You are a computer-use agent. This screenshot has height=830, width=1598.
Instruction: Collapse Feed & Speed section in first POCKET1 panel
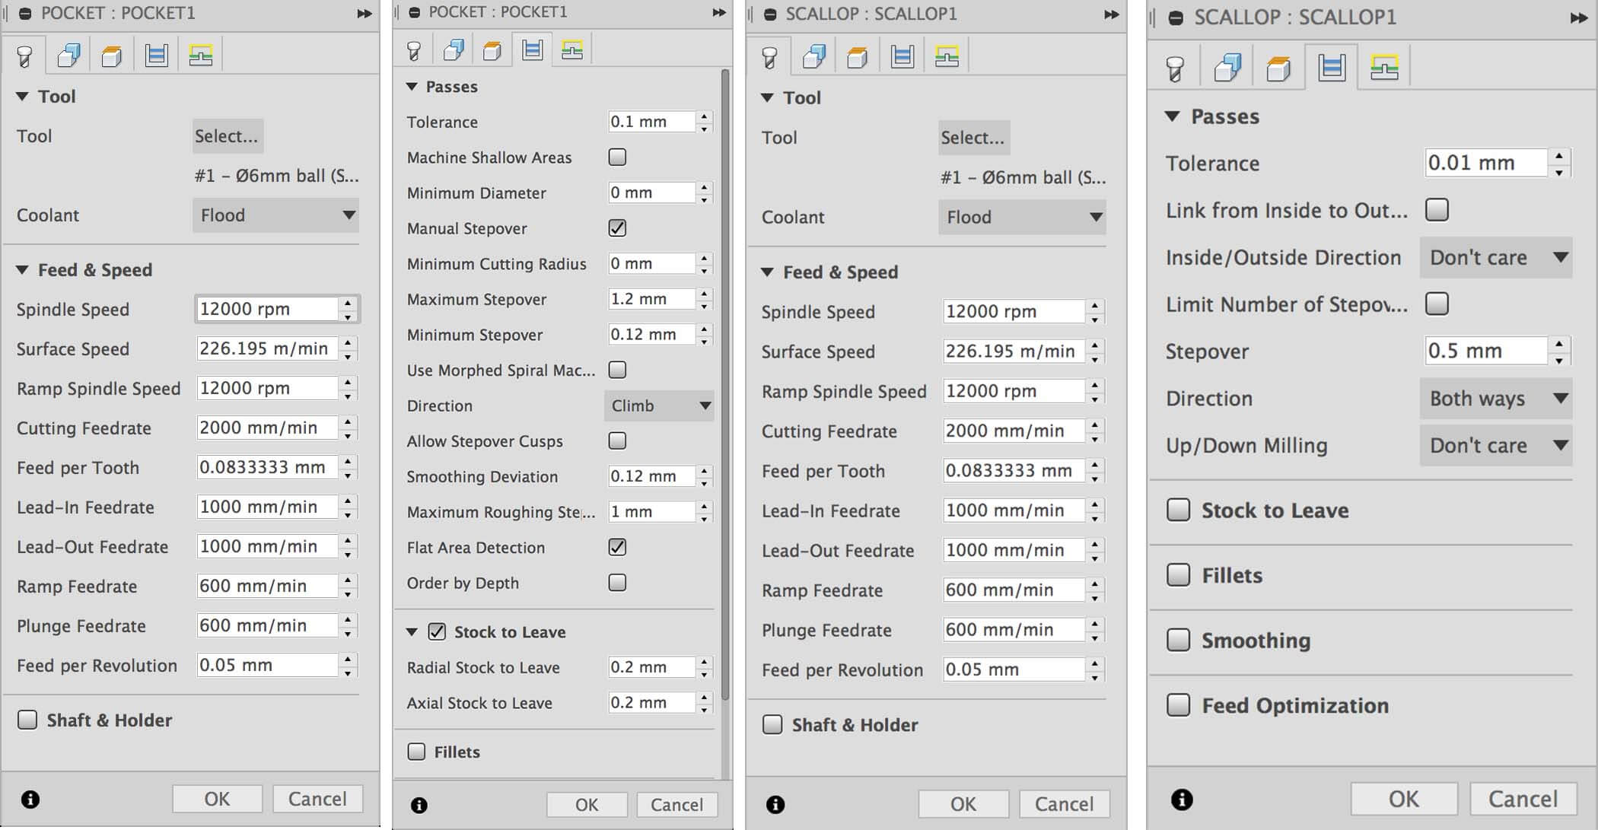pos(22,270)
